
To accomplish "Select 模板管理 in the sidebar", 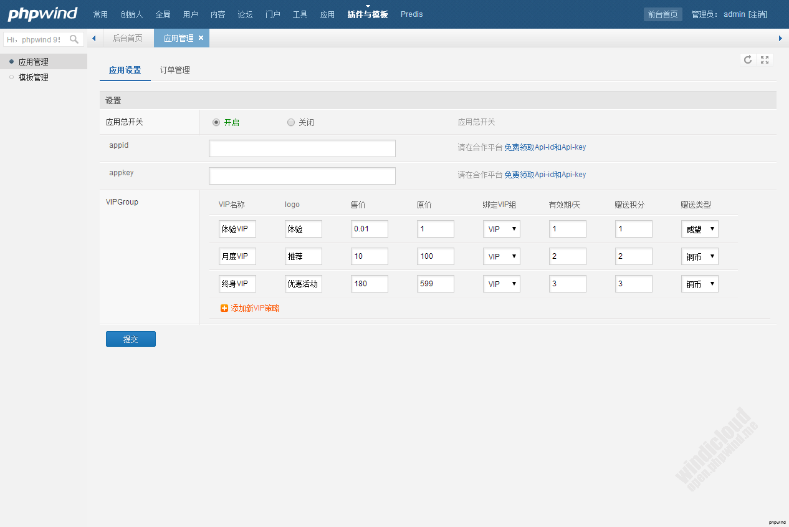I will point(34,77).
